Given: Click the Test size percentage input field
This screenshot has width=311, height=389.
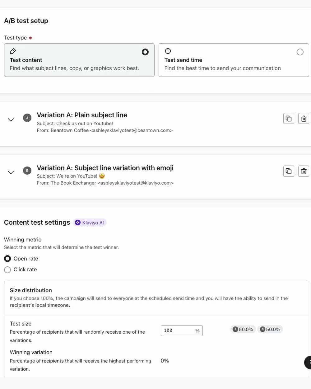Looking at the screenshot, I should (x=177, y=330).
